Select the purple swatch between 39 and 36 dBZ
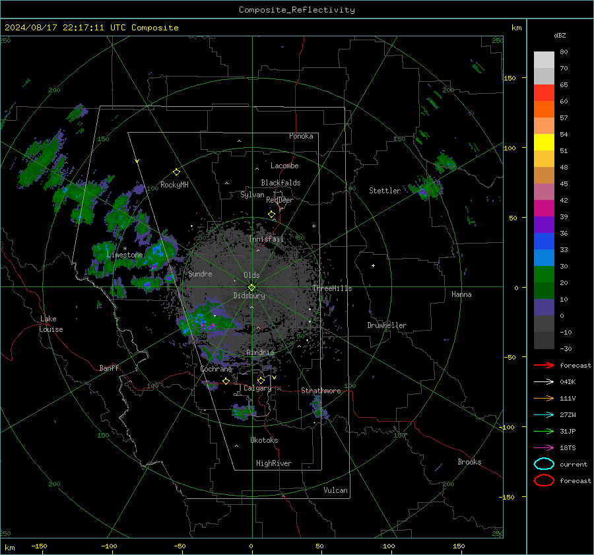Screen dimensions: 594x555 [544, 224]
